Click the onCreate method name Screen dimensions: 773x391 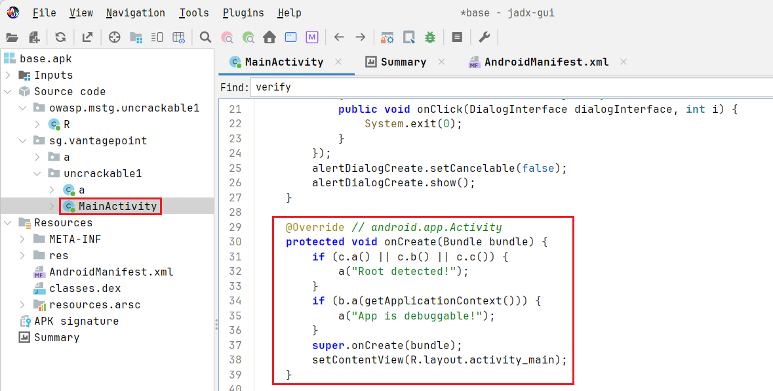[410, 241]
